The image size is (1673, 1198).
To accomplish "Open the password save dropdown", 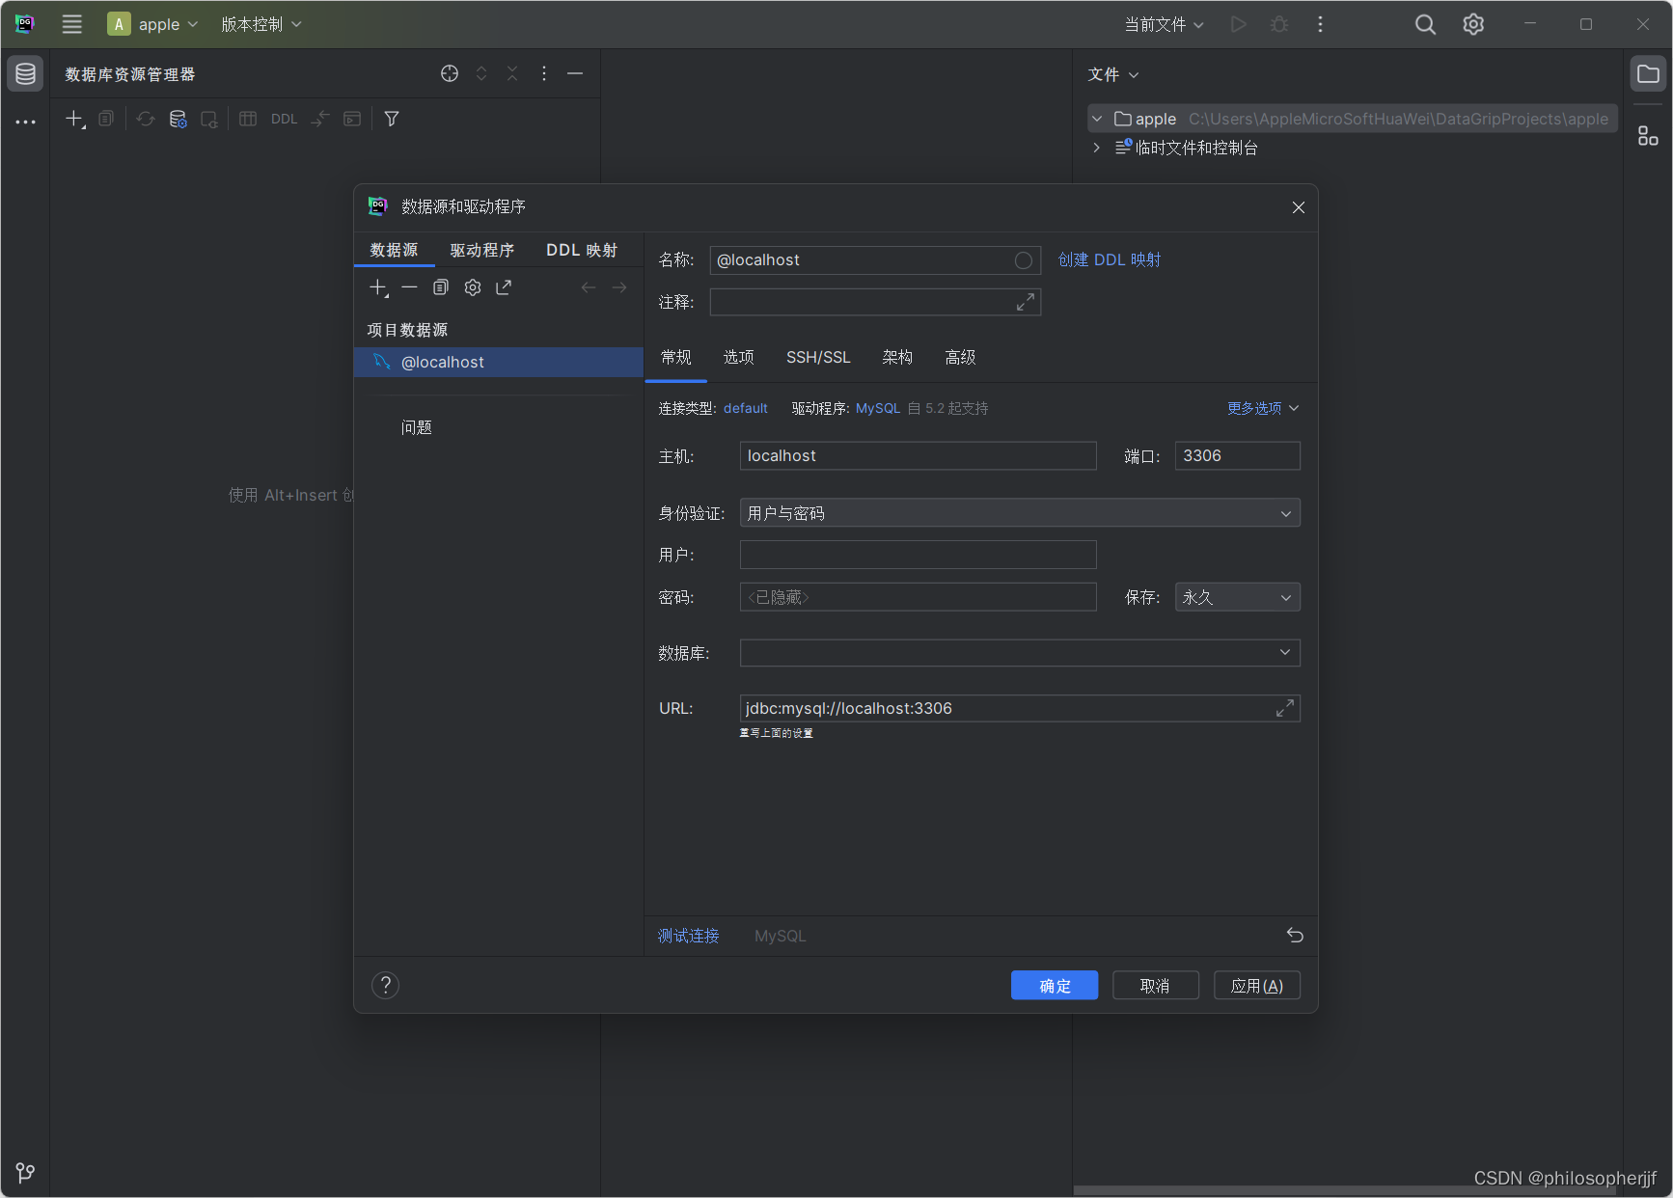I will point(1237,597).
